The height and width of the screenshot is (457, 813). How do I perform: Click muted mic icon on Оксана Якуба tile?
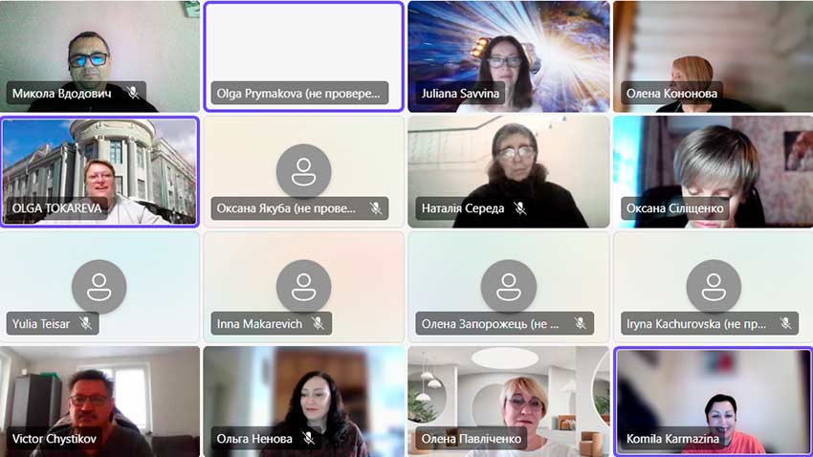376,208
